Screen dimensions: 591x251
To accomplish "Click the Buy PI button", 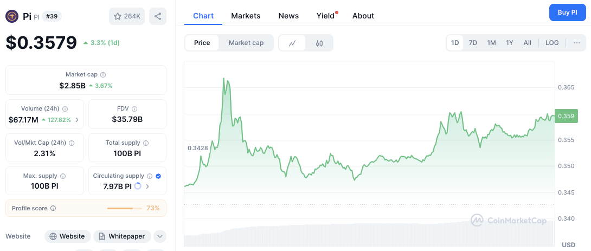I will 567,12.
